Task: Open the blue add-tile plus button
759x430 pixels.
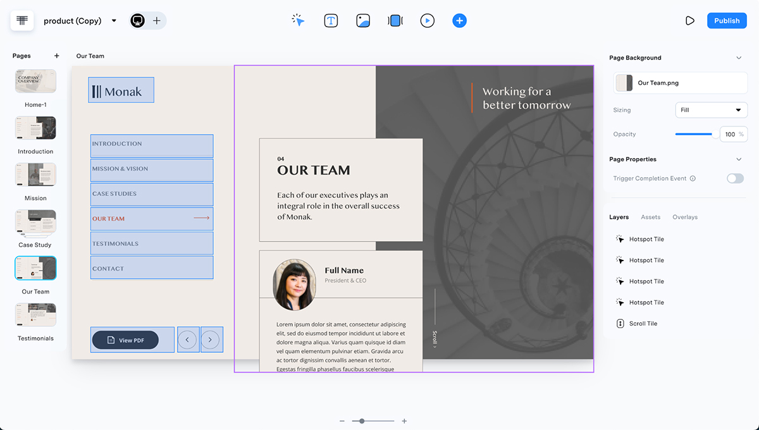Action: tap(459, 20)
